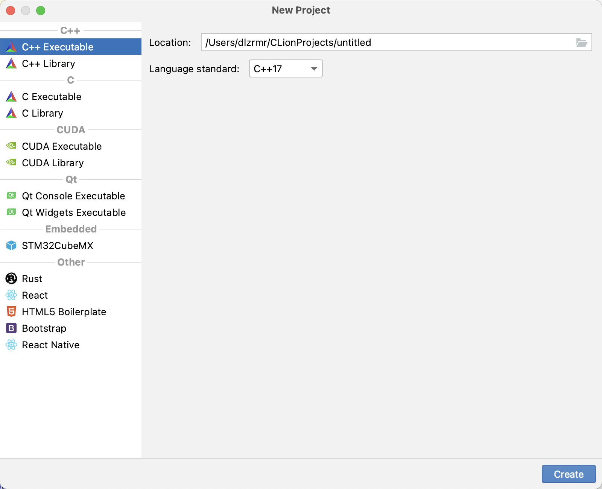The image size is (602, 489).
Task: Click the Rust gear logo icon
Action: pyautogui.click(x=11, y=279)
